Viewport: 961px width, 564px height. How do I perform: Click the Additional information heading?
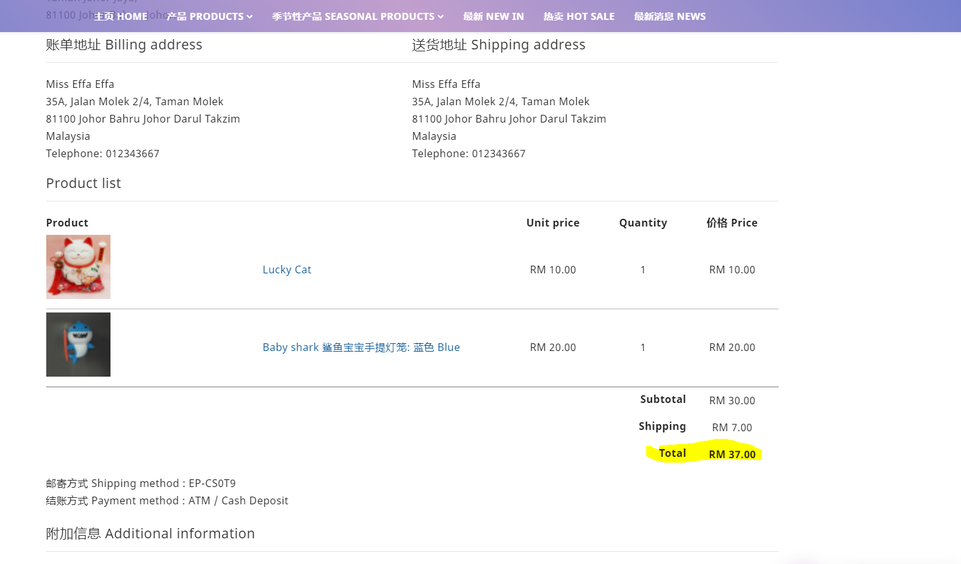coord(150,534)
